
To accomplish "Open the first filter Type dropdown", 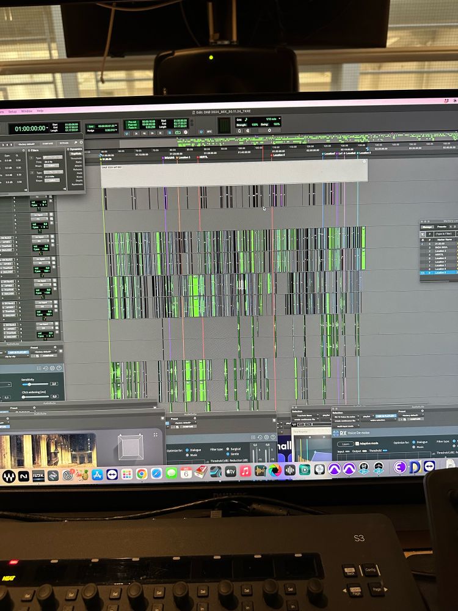I will point(53,158).
